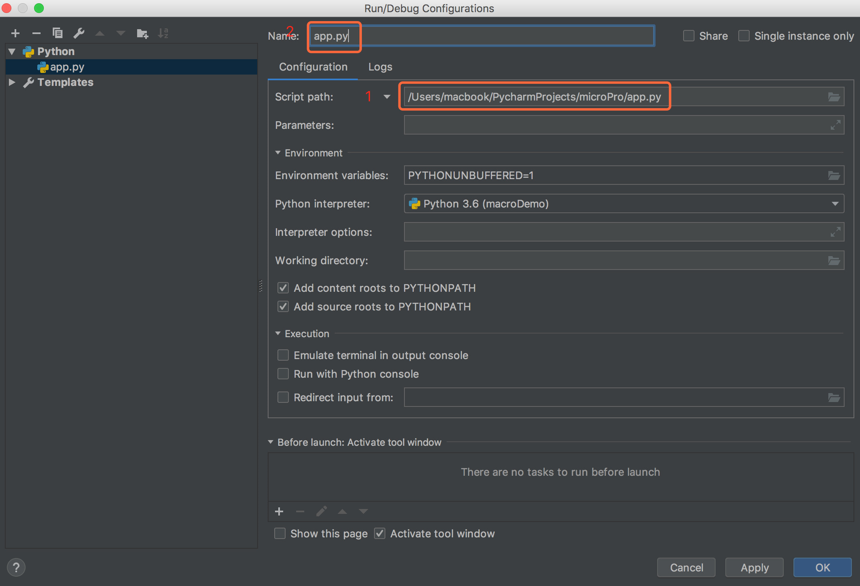Click the sort configurations alphabetically icon
This screenshot has width=860, height=586.
click(163, 33)
